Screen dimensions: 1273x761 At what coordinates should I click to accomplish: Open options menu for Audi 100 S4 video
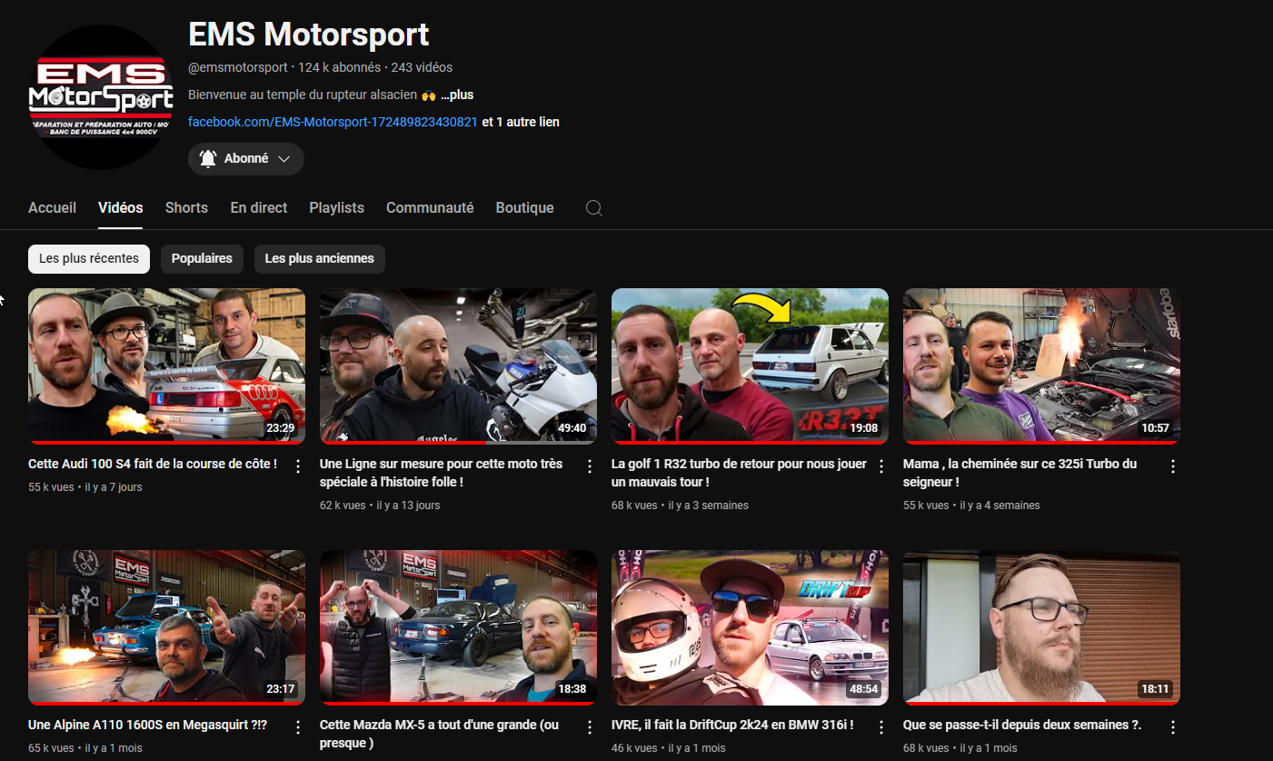(x=298, y=466)
